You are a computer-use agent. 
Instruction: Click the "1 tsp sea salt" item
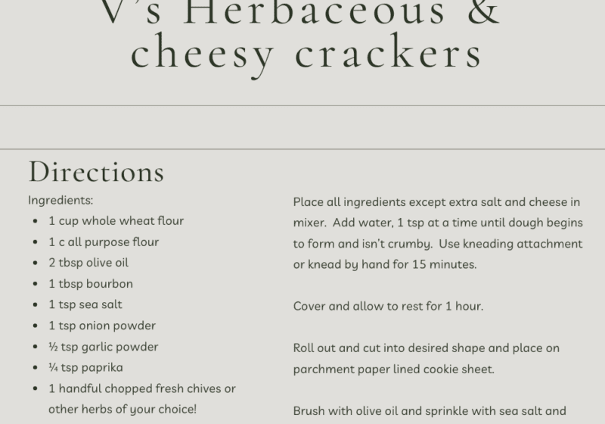(x=85, y=304)
